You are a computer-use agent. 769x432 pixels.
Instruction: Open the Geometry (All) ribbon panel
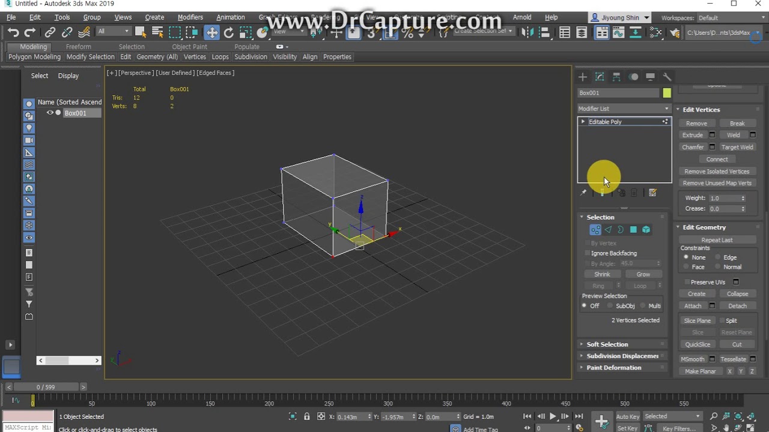pos(157,57)
